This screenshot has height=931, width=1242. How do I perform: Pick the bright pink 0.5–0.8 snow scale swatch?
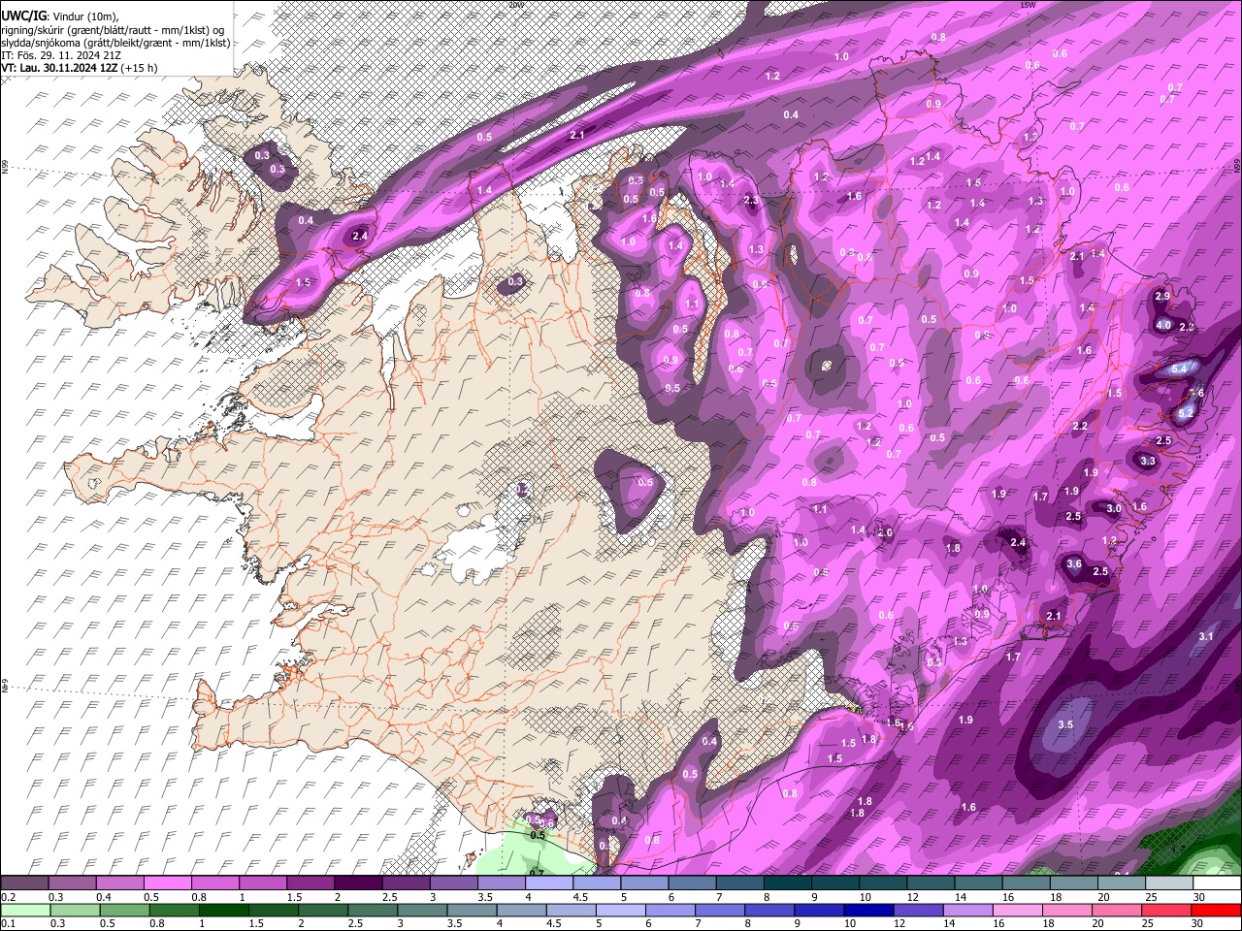[x=167, y=883]
